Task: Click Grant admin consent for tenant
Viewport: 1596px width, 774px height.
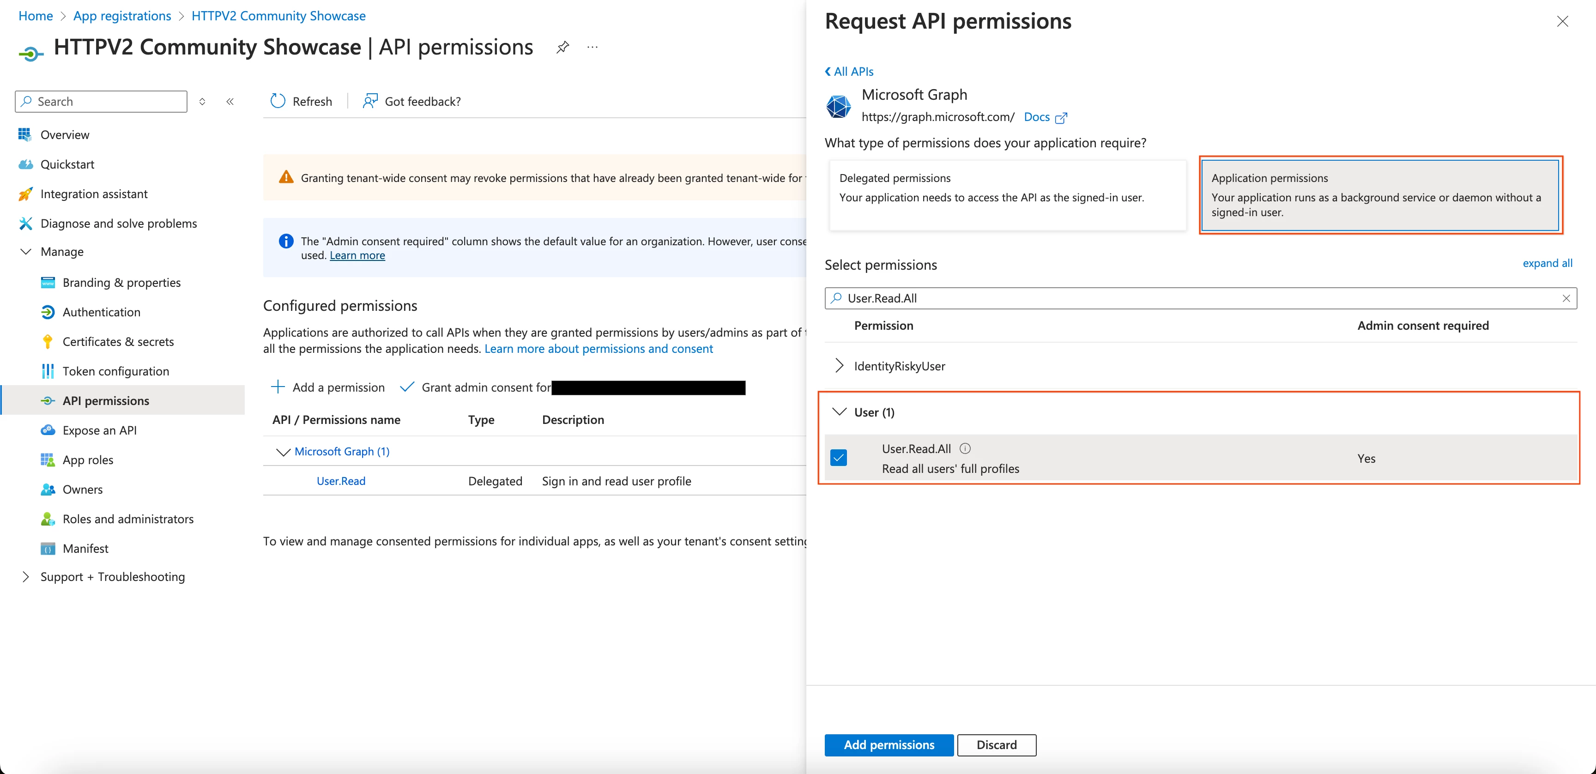Action: [573, 387]
